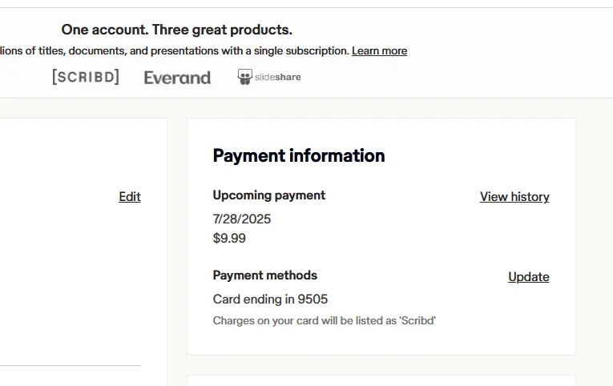Select the 7/28/2025 payment date
This screenshot has height=386, width=613.
point(242,219)
